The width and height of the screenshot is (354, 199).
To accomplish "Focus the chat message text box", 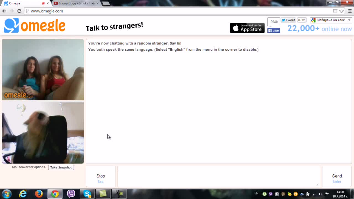I will point(218,176).
